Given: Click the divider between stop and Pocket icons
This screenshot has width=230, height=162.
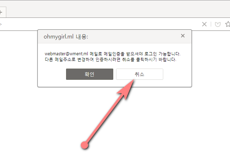Looking at the screenshot, I should (x=211, y=24).
